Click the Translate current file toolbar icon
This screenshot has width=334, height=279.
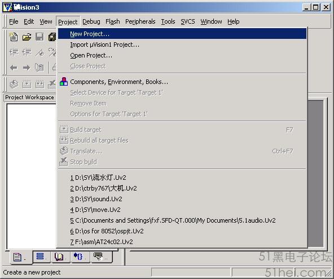pyautogui.click(x=14, y=84)
